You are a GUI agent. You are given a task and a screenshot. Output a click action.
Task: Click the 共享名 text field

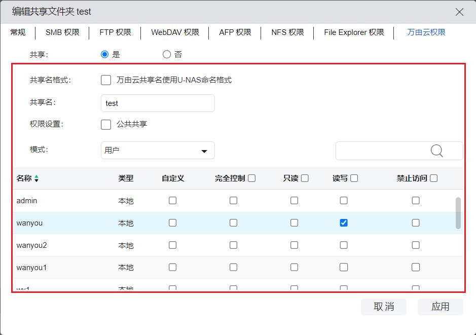158,103
